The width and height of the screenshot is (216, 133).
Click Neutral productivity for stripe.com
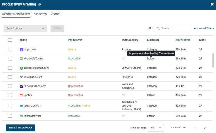point(72,50)
